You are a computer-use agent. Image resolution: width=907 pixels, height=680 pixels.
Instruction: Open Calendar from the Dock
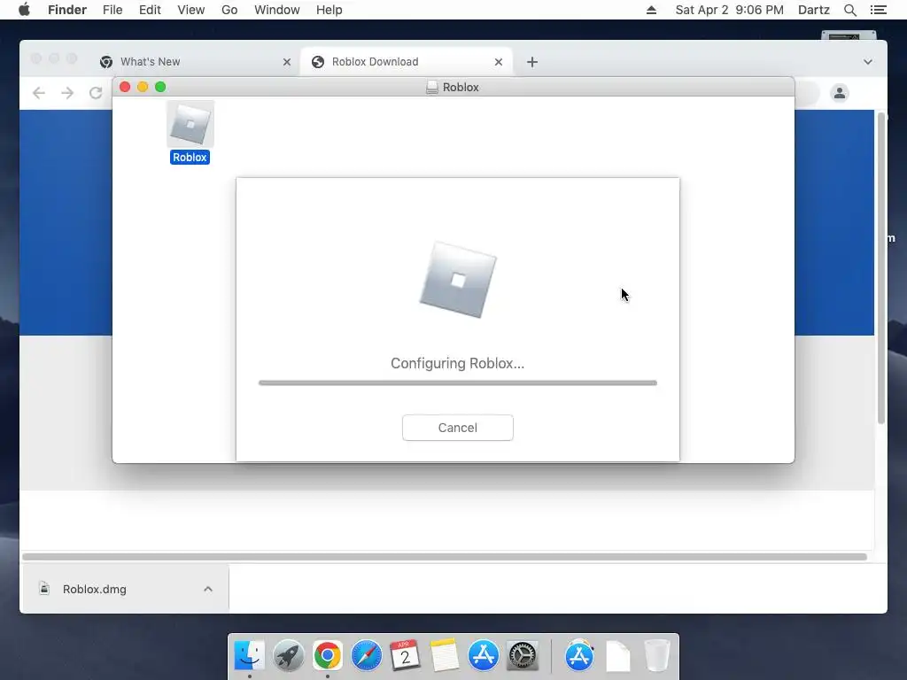pyautogui.click(x=405, y=655)
